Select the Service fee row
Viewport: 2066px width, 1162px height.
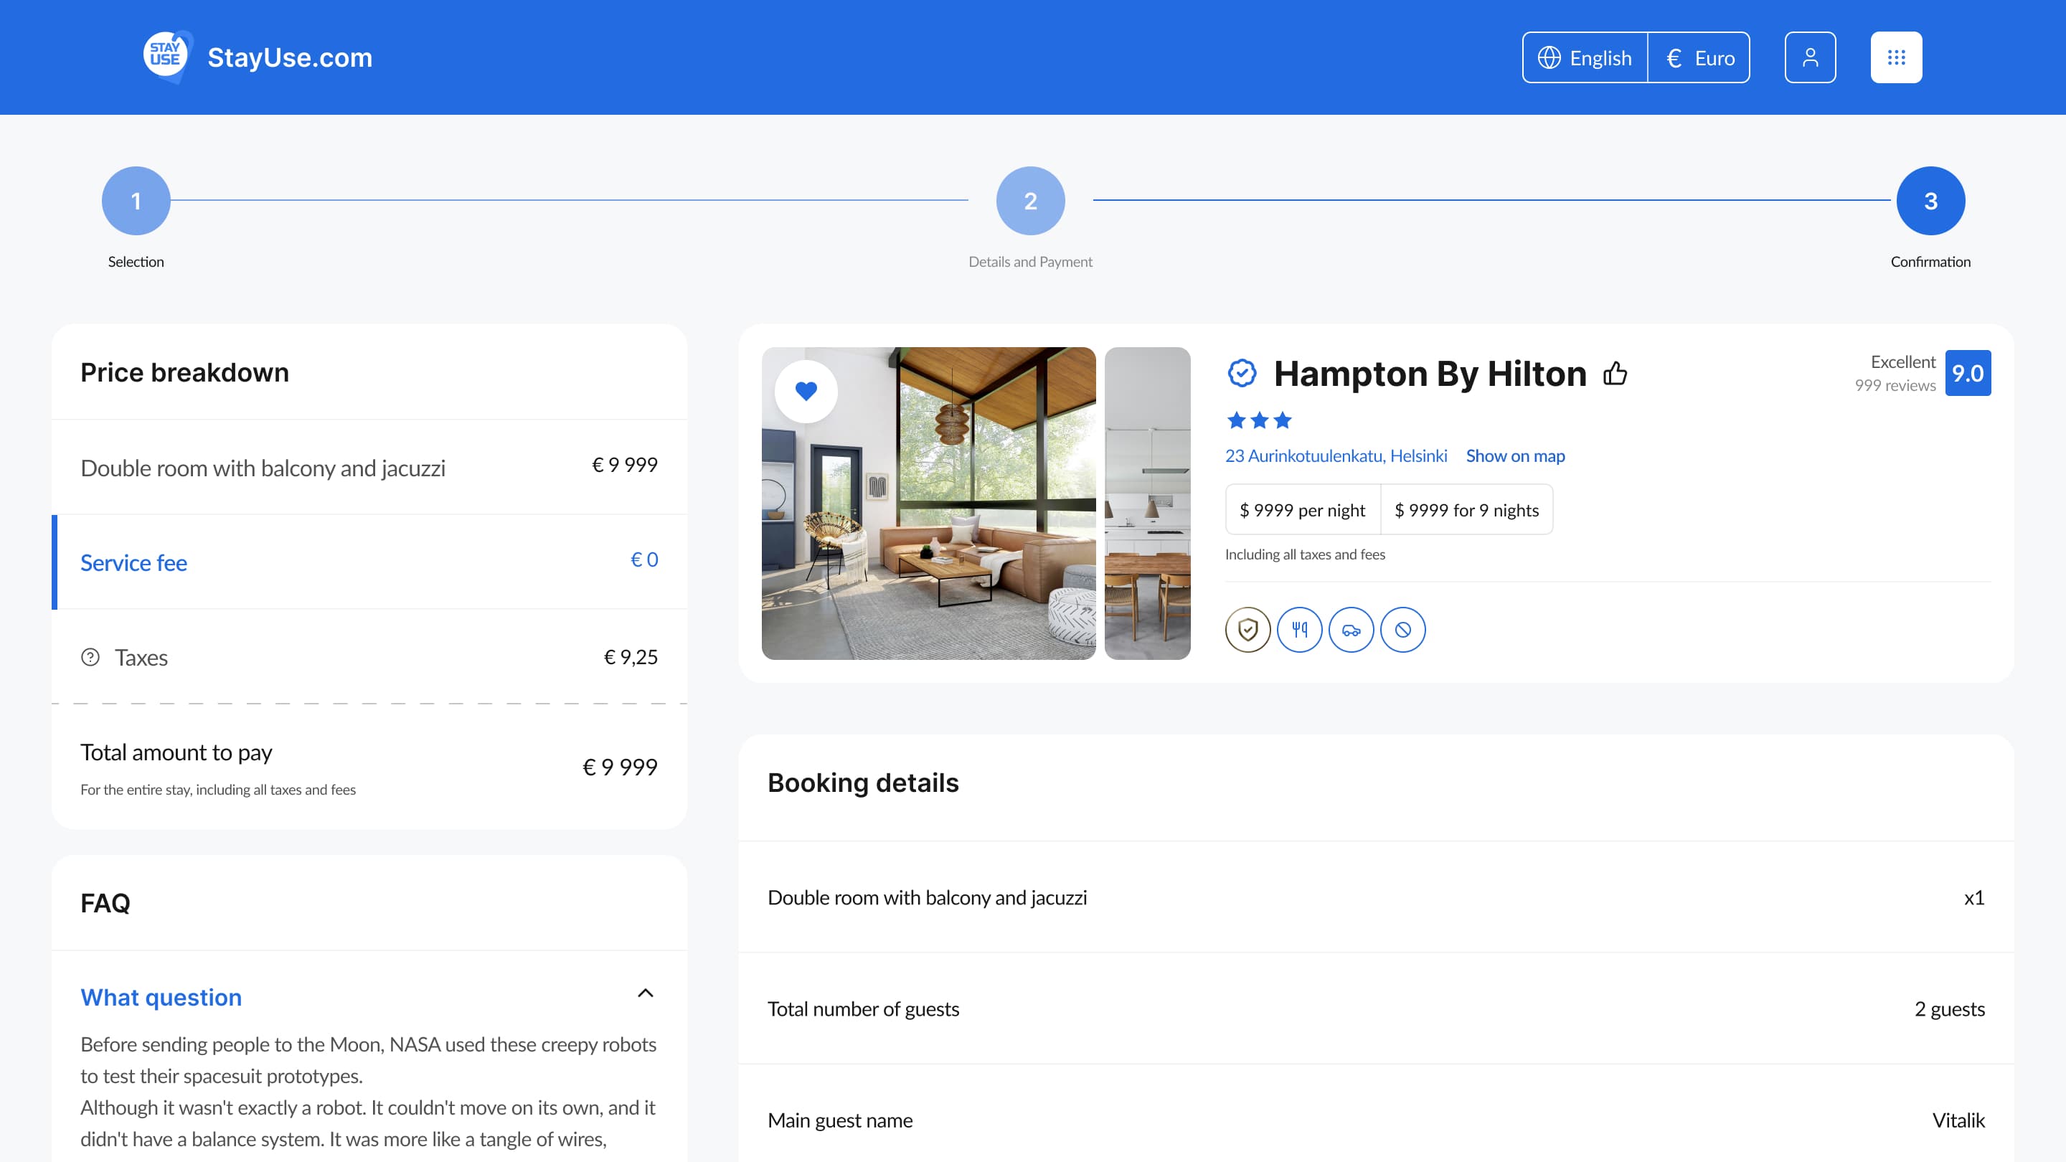[369, 562]
